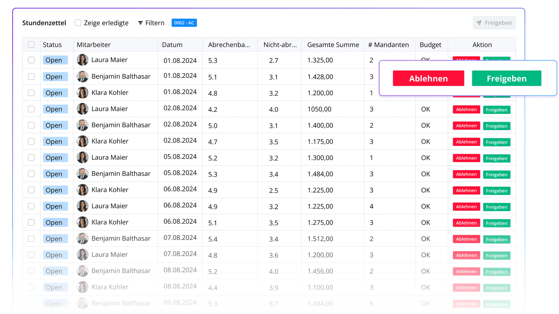Viewport: 559px width, 314px height.
Task: Click Klara Kohler's avatar dated 08.08.2024
Action: click(82, 287)
